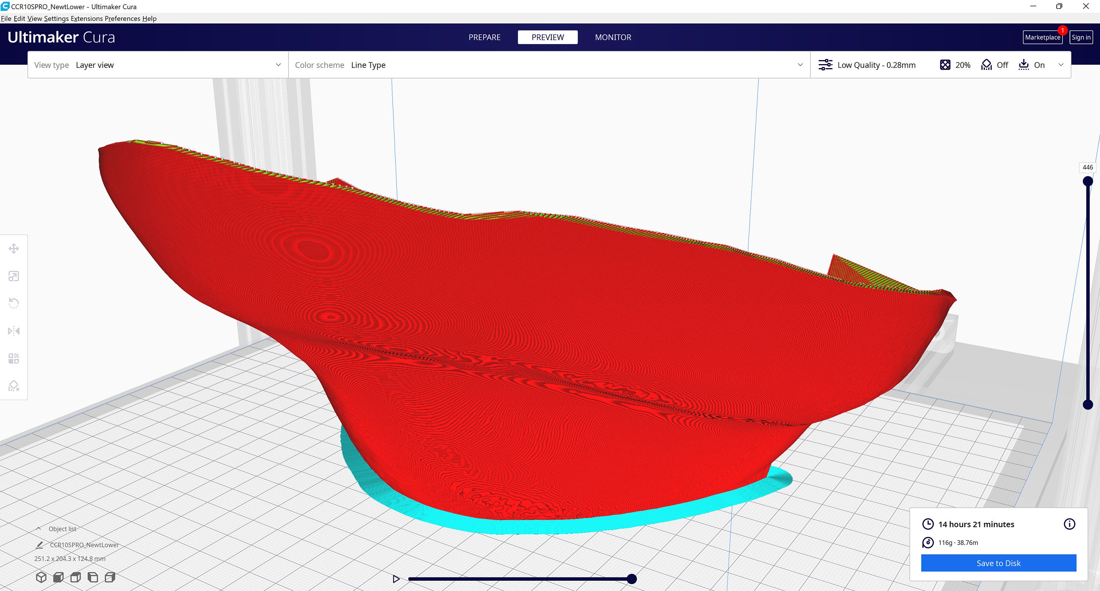Click the print time information icon
1100x591 pixels.
coord(1070,524)
